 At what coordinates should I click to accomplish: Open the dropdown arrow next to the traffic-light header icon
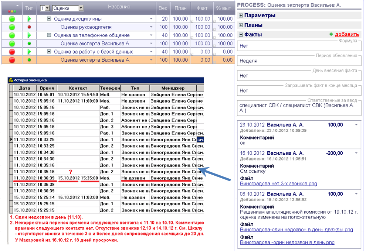[x=17, y=6]
